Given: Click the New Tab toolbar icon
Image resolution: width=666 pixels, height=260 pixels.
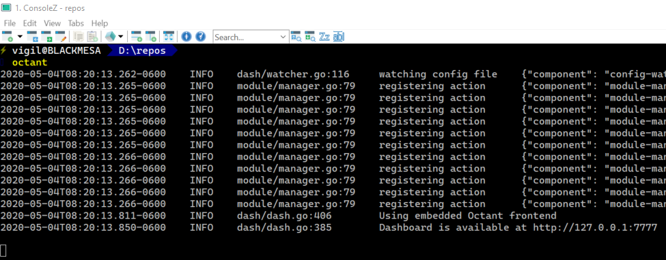Looking at the screenshot, I should 8,37.
